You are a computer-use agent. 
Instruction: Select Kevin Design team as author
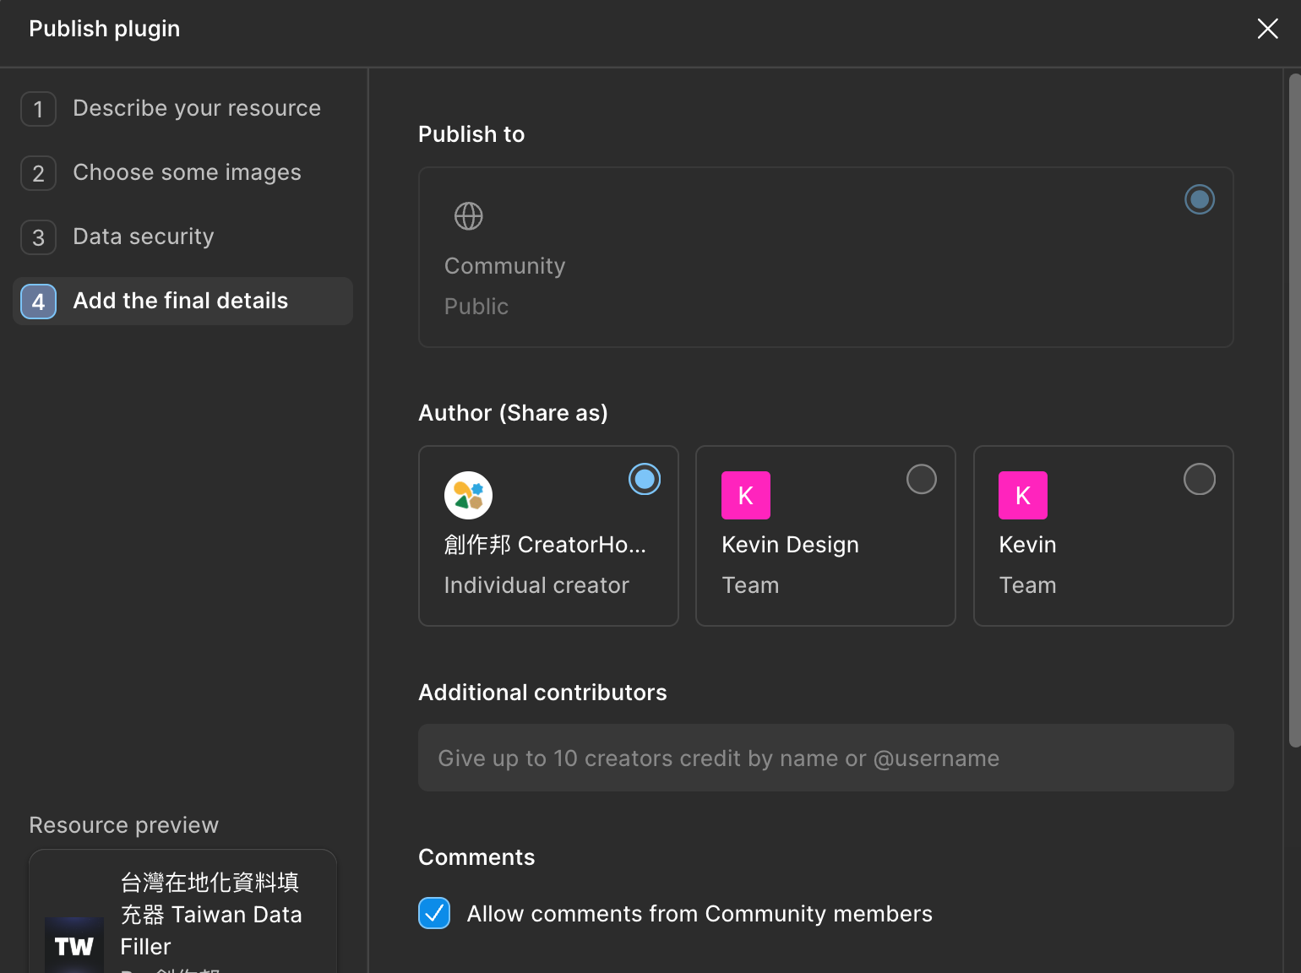921,479
